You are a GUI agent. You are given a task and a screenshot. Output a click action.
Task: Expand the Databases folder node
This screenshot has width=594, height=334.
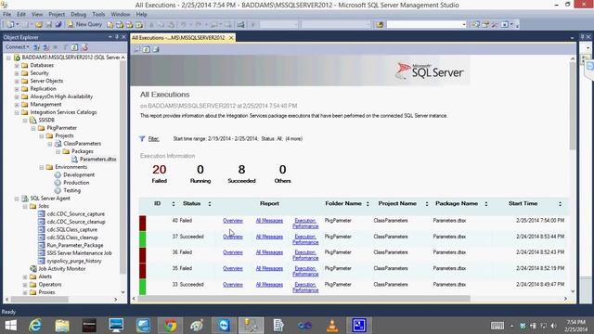coord(17,65)
